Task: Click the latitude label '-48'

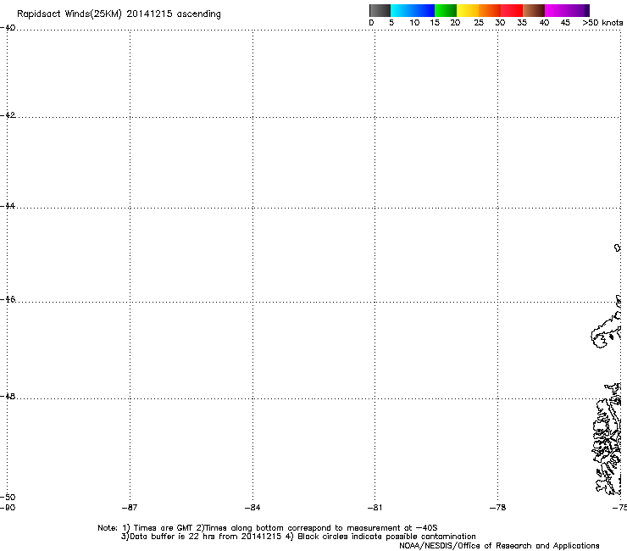Action: (x=8, y=396)
